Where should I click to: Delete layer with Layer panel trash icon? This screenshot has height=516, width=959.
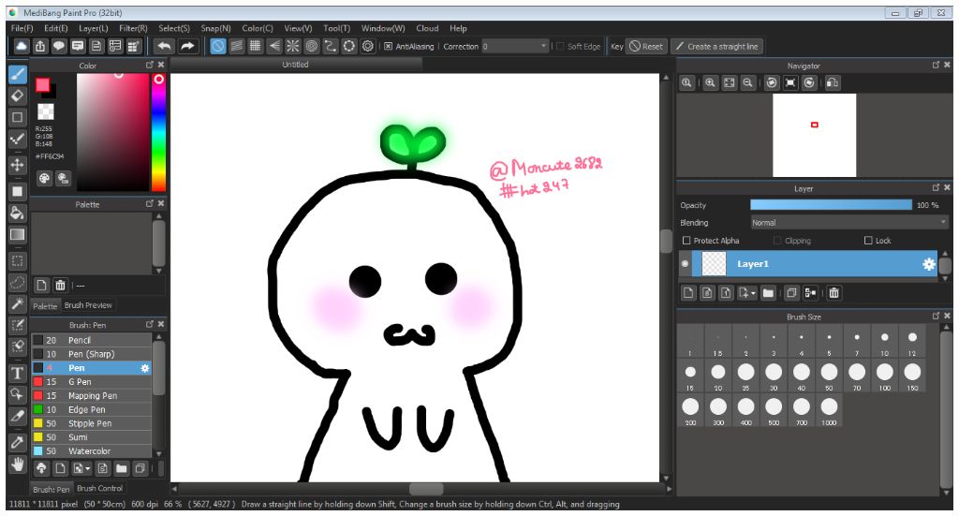(x=834, y=293)
